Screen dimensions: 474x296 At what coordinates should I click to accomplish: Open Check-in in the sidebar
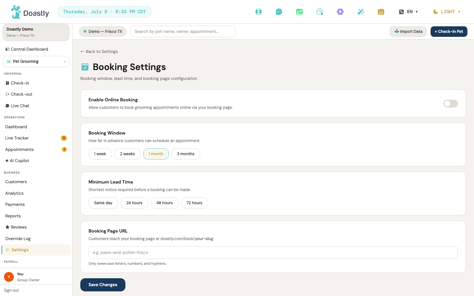36,83
